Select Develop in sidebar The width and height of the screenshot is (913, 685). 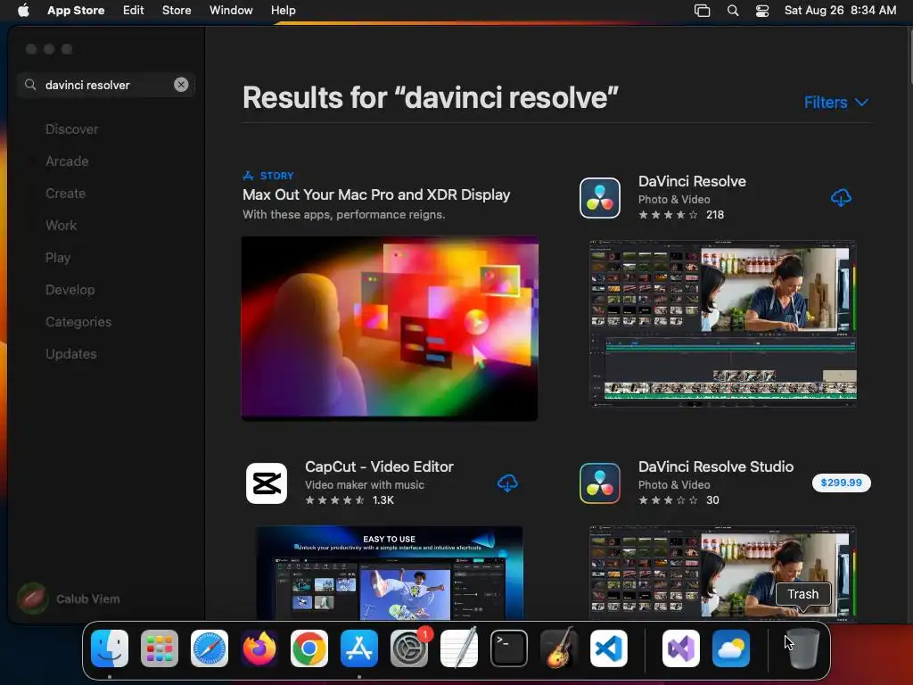(70, 290)
